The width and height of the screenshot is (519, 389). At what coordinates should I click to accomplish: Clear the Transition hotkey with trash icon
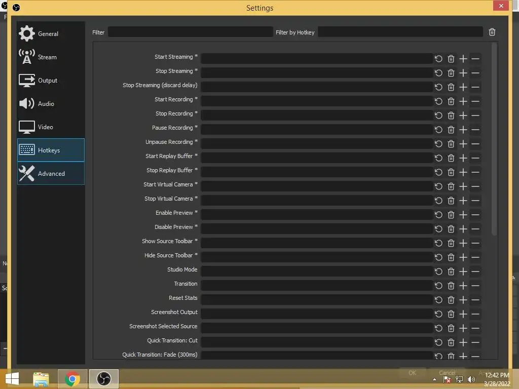point(451,286)
